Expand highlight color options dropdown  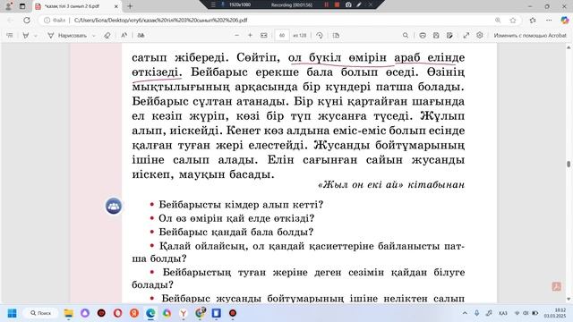(x=36, y=36)
